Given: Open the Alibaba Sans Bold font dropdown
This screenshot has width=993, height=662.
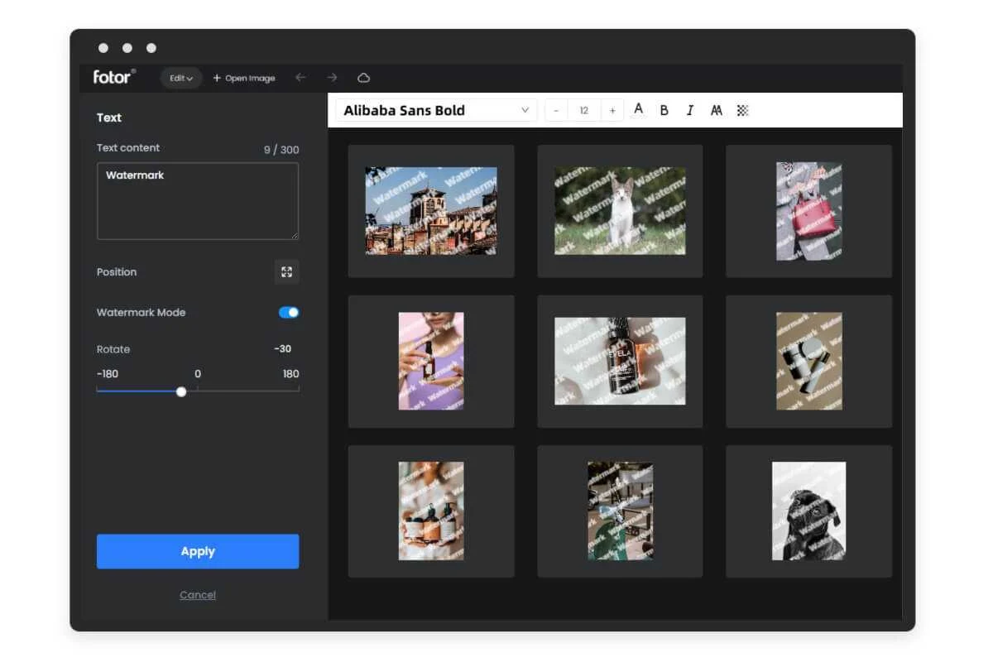Looking at the screenshot, I should pyautogui.click(x=434, y=109).
